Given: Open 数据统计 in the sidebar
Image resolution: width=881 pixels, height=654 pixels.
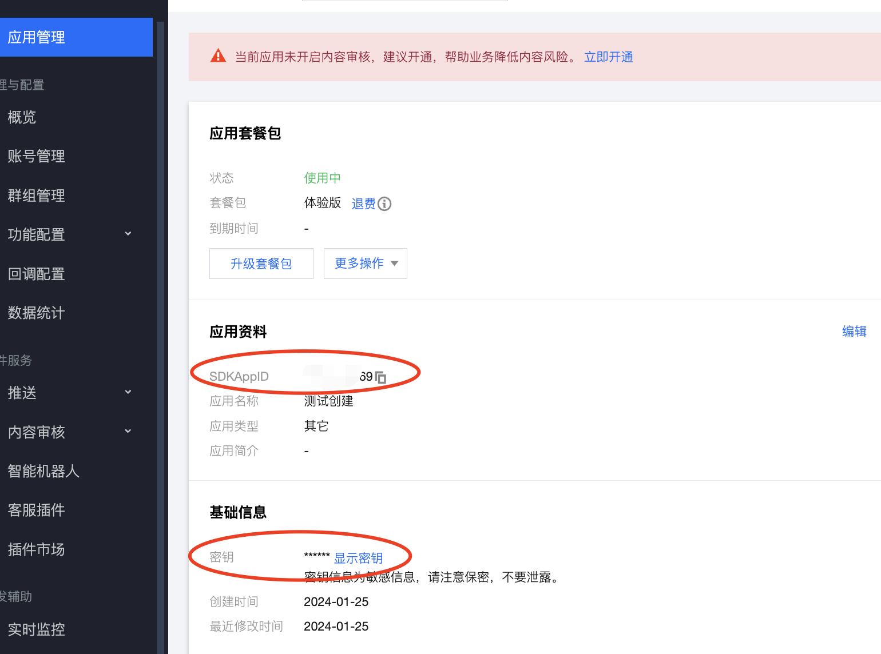Looking at the screenshot, I should [x=37, y=313].
